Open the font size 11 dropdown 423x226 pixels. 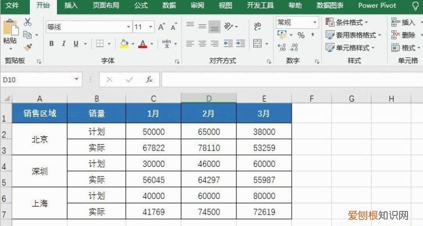[151, 27]
